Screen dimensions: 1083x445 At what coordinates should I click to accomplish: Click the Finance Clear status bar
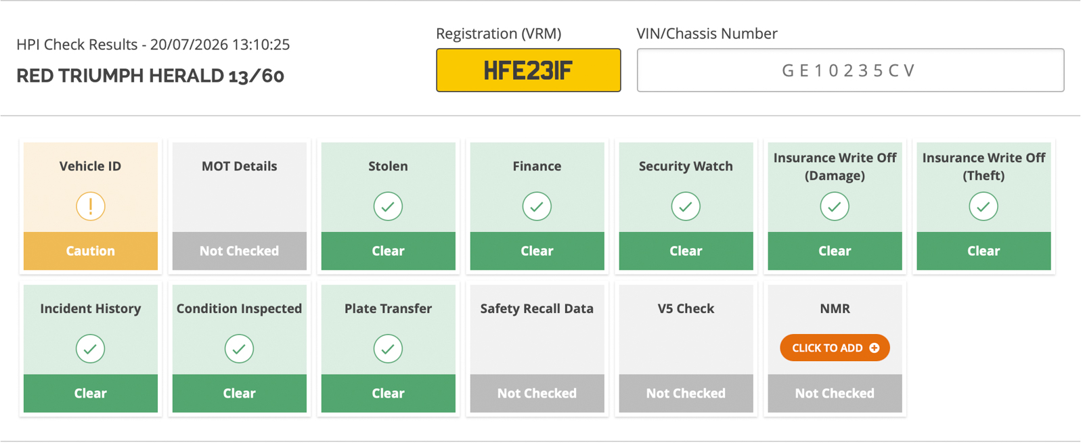click(x=537, y=251)
